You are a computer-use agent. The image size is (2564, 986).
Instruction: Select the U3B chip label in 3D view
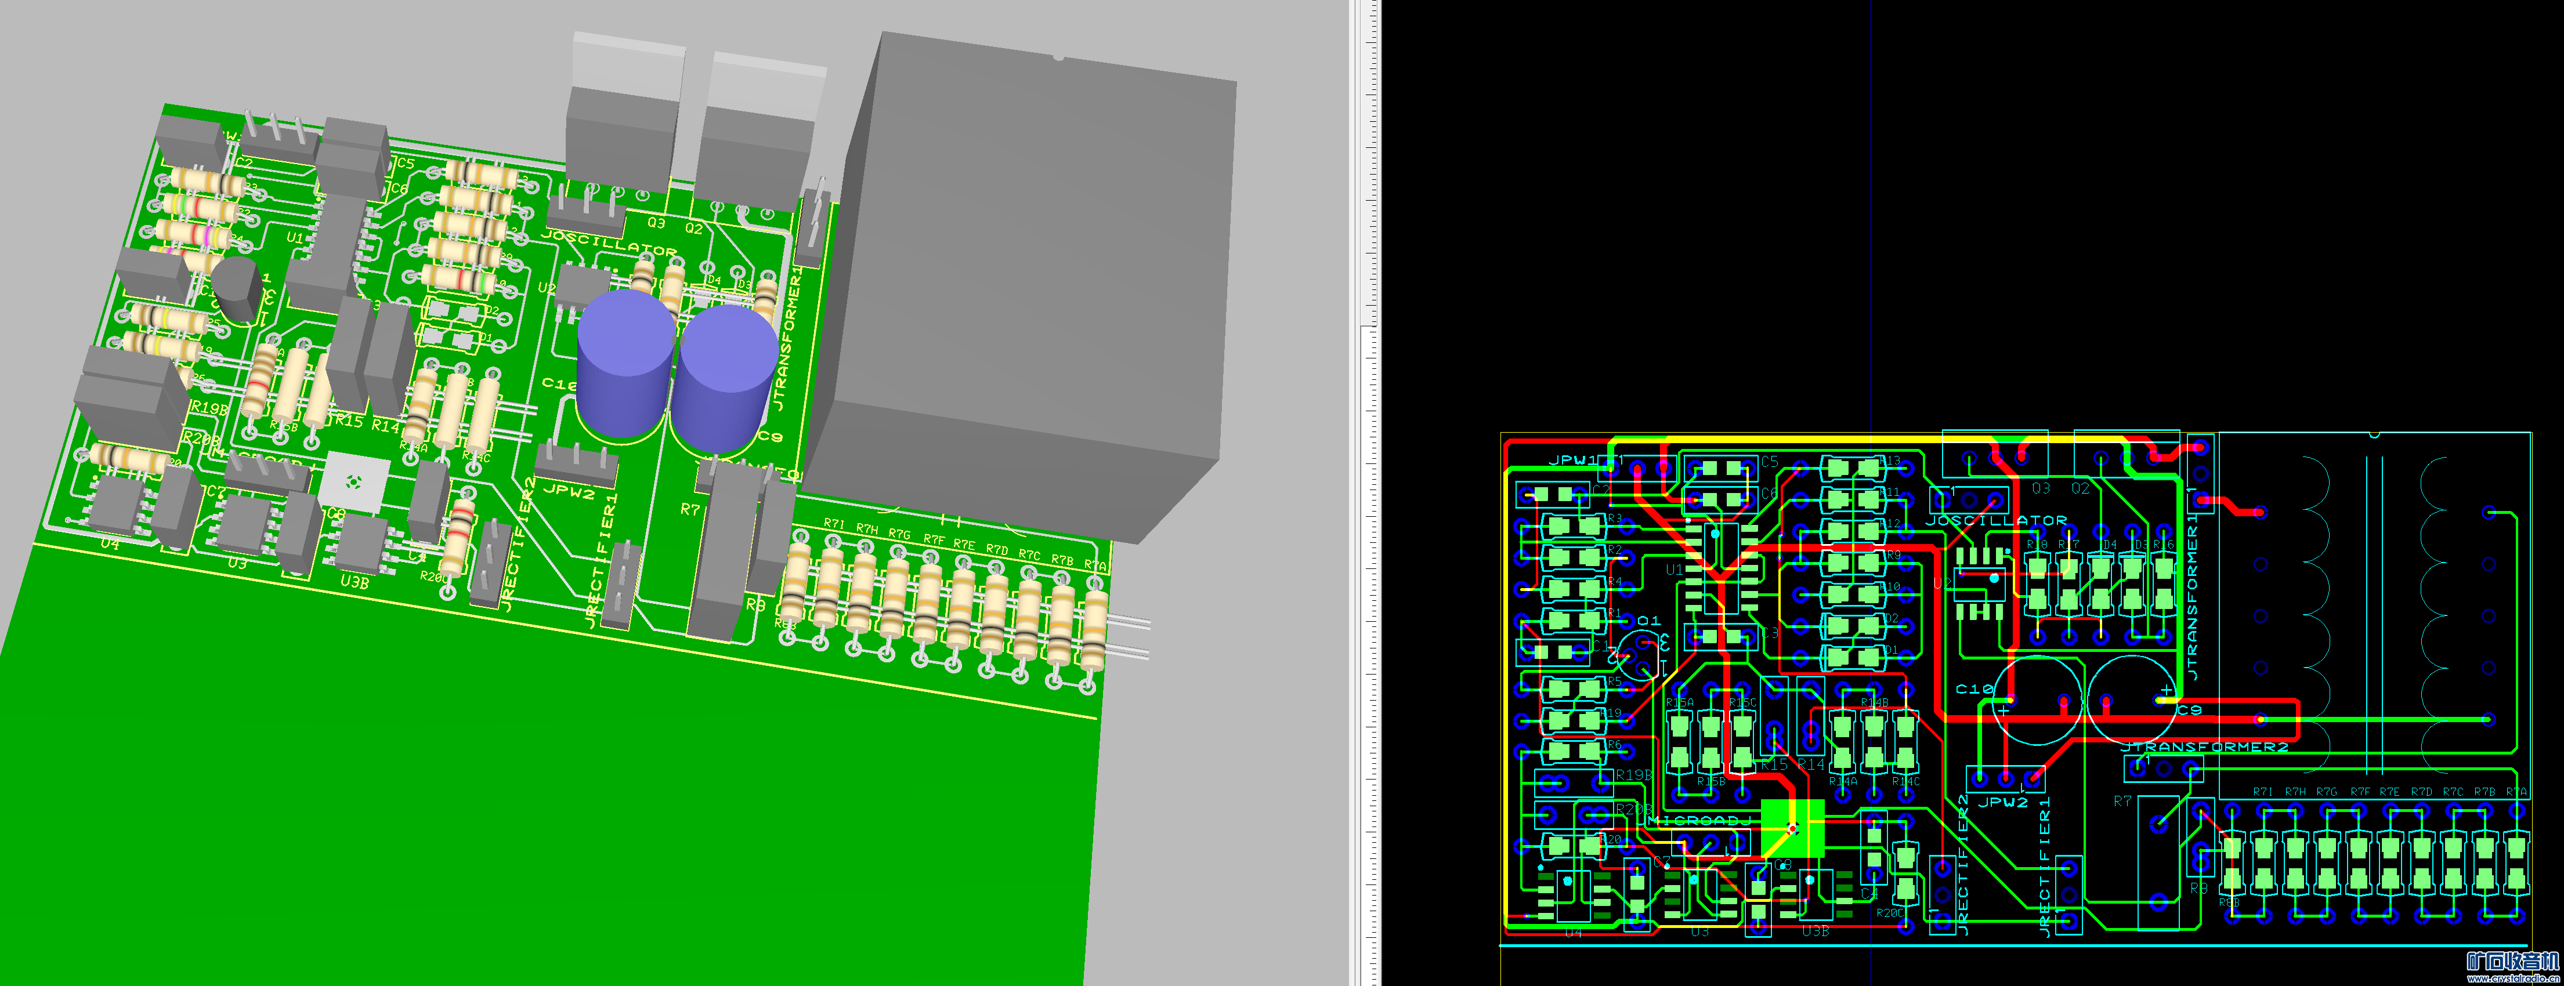pos(355,582)
